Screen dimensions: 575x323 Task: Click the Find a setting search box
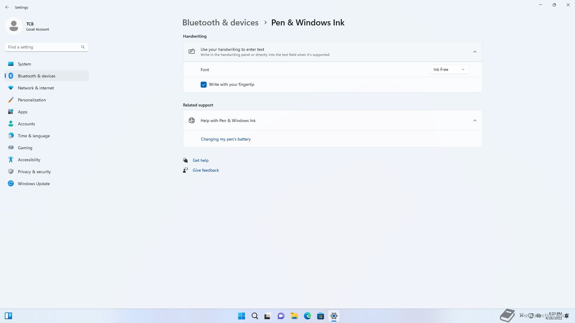click(42, 47)
